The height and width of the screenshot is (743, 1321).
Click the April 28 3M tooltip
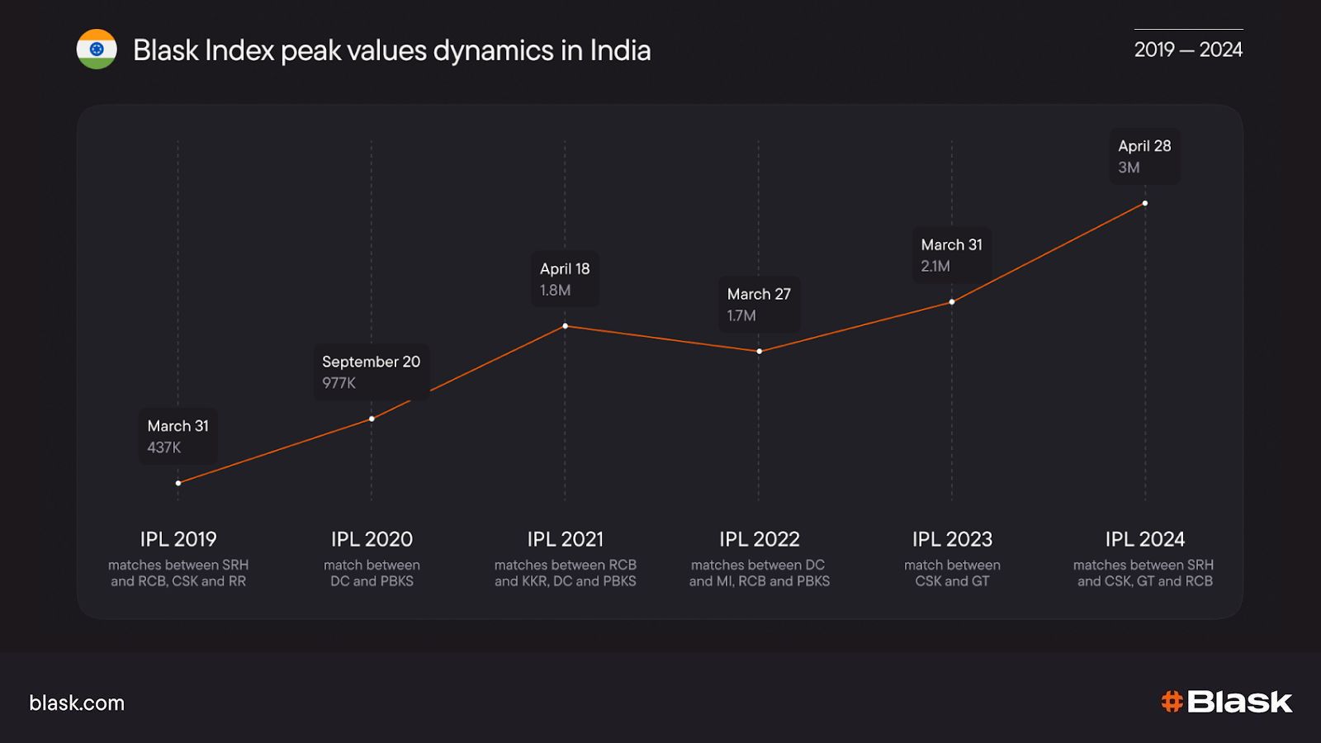[1143, 156]
